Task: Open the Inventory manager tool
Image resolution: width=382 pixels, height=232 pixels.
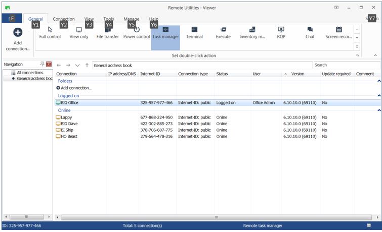Action: (x=252, y=33)
